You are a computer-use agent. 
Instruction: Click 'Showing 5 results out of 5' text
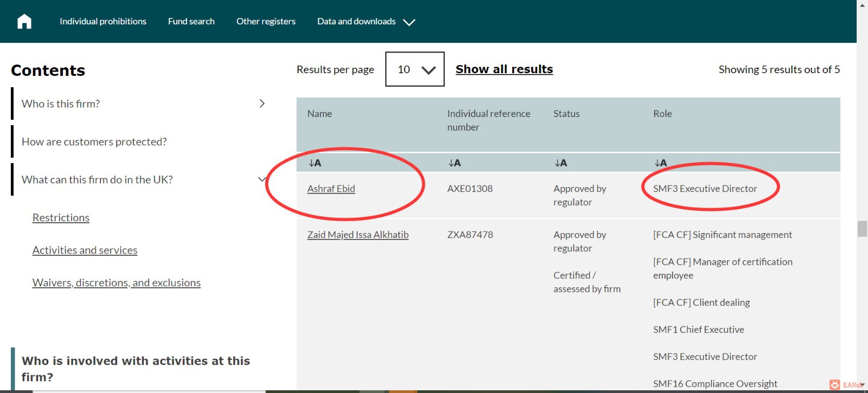point(779,69)
